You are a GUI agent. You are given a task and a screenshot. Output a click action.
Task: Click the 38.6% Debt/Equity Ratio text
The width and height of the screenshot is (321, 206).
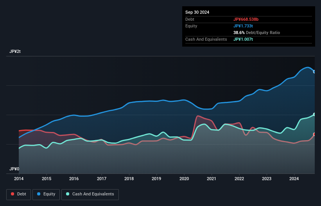(256, 33)
